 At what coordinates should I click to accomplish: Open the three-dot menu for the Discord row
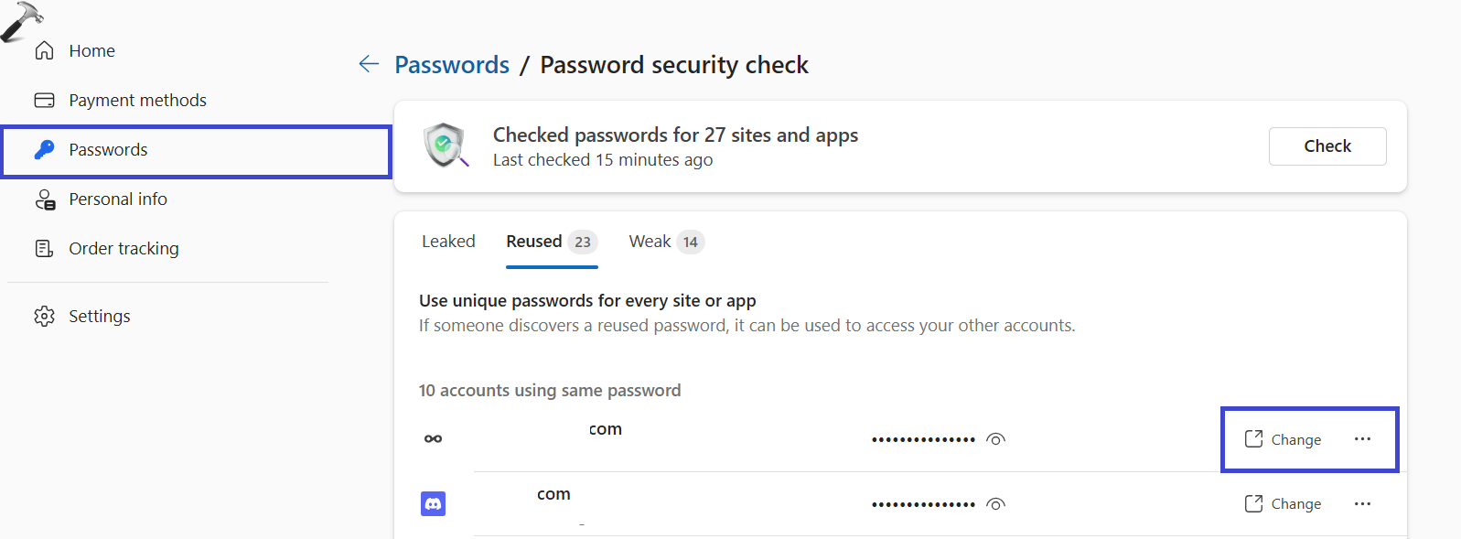tap(1362, 504)
